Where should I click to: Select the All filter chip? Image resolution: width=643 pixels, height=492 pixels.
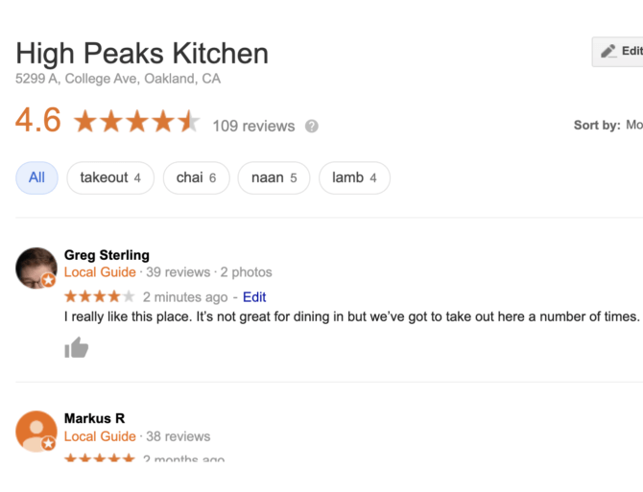36,177
